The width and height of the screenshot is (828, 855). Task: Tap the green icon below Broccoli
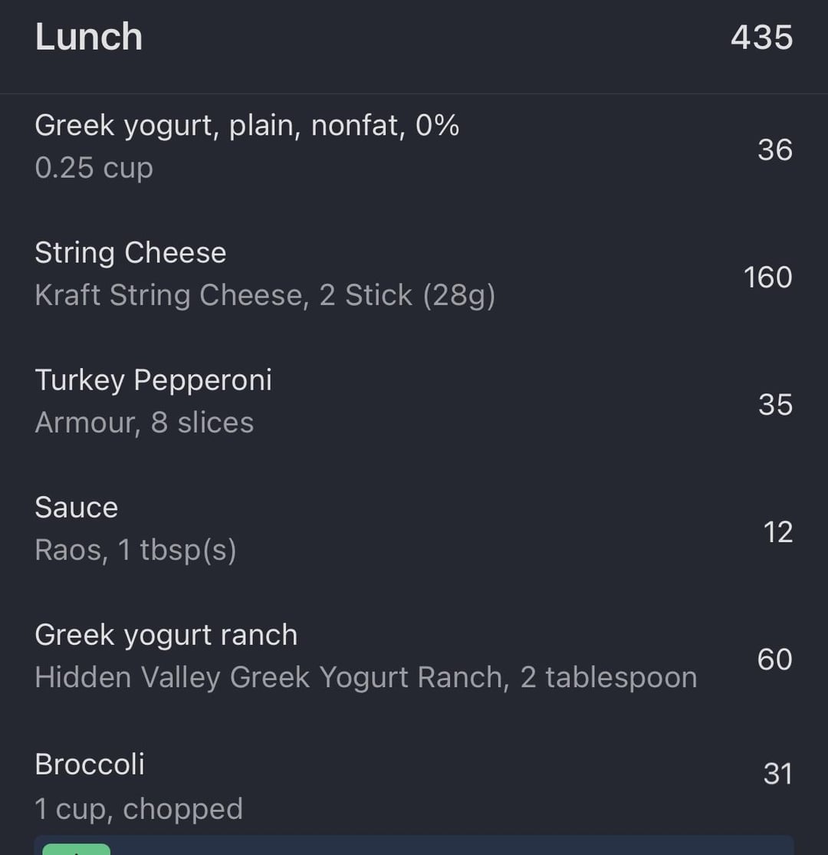tap(77, 849)
